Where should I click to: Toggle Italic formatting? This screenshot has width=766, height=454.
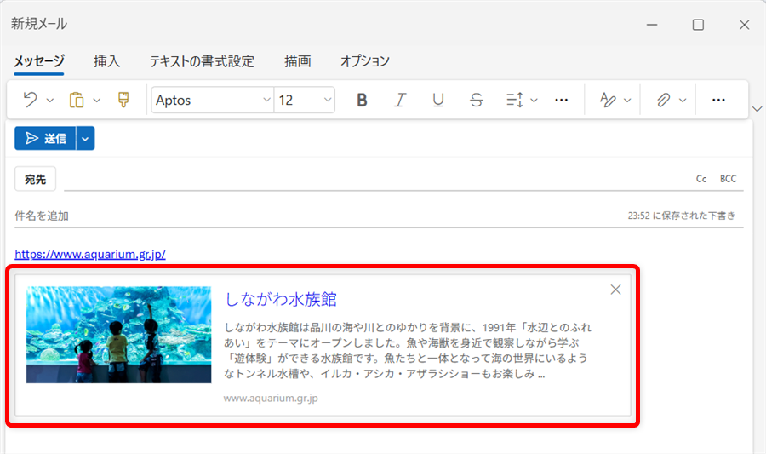tap(400, 101)
